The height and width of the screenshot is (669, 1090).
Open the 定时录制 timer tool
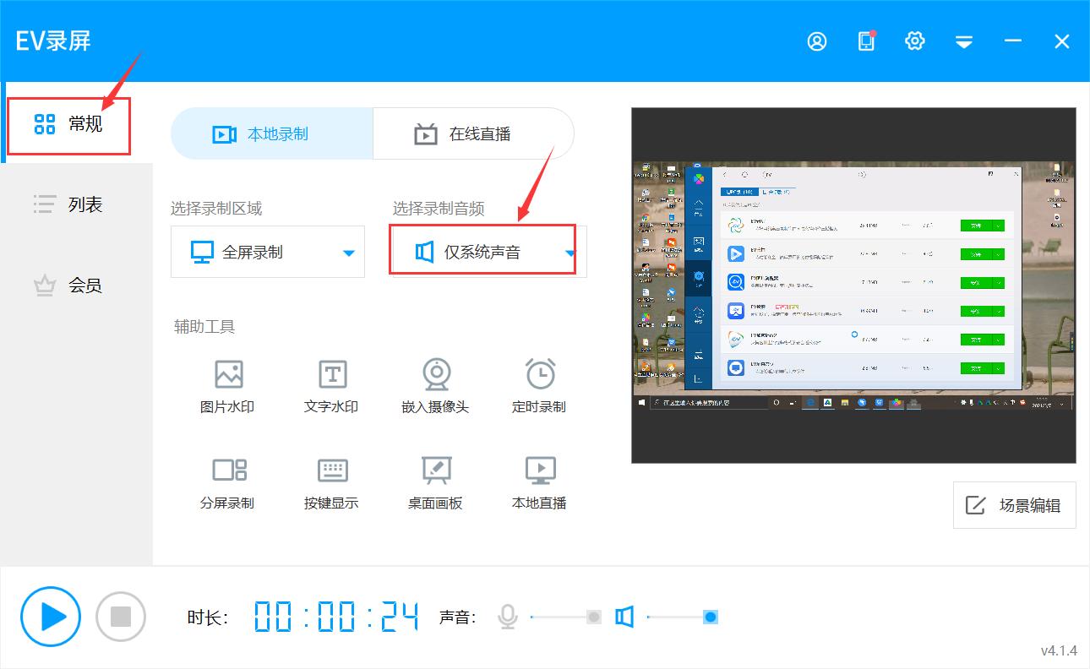pyautogui.click(x=539, y=387)
